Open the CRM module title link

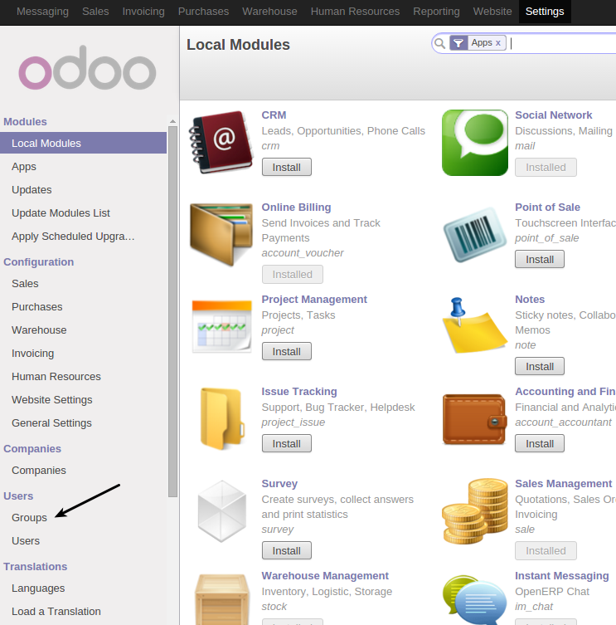tap(274, 115)
